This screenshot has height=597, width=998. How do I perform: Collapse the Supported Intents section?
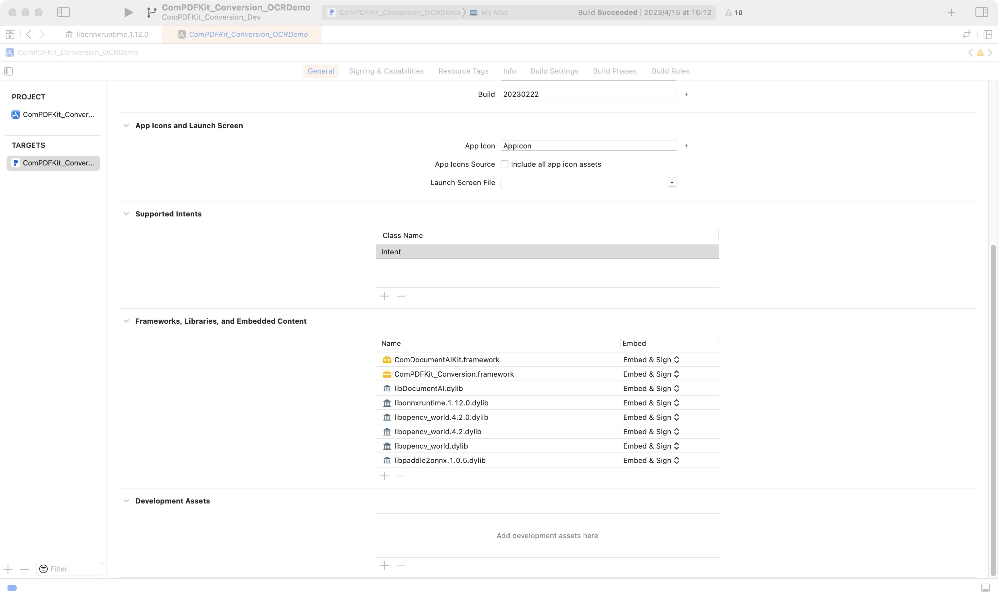(126, 213)
